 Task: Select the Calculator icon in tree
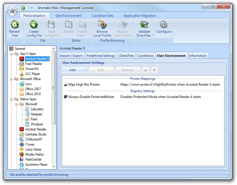pyautogui.click(x=27, y=109)
